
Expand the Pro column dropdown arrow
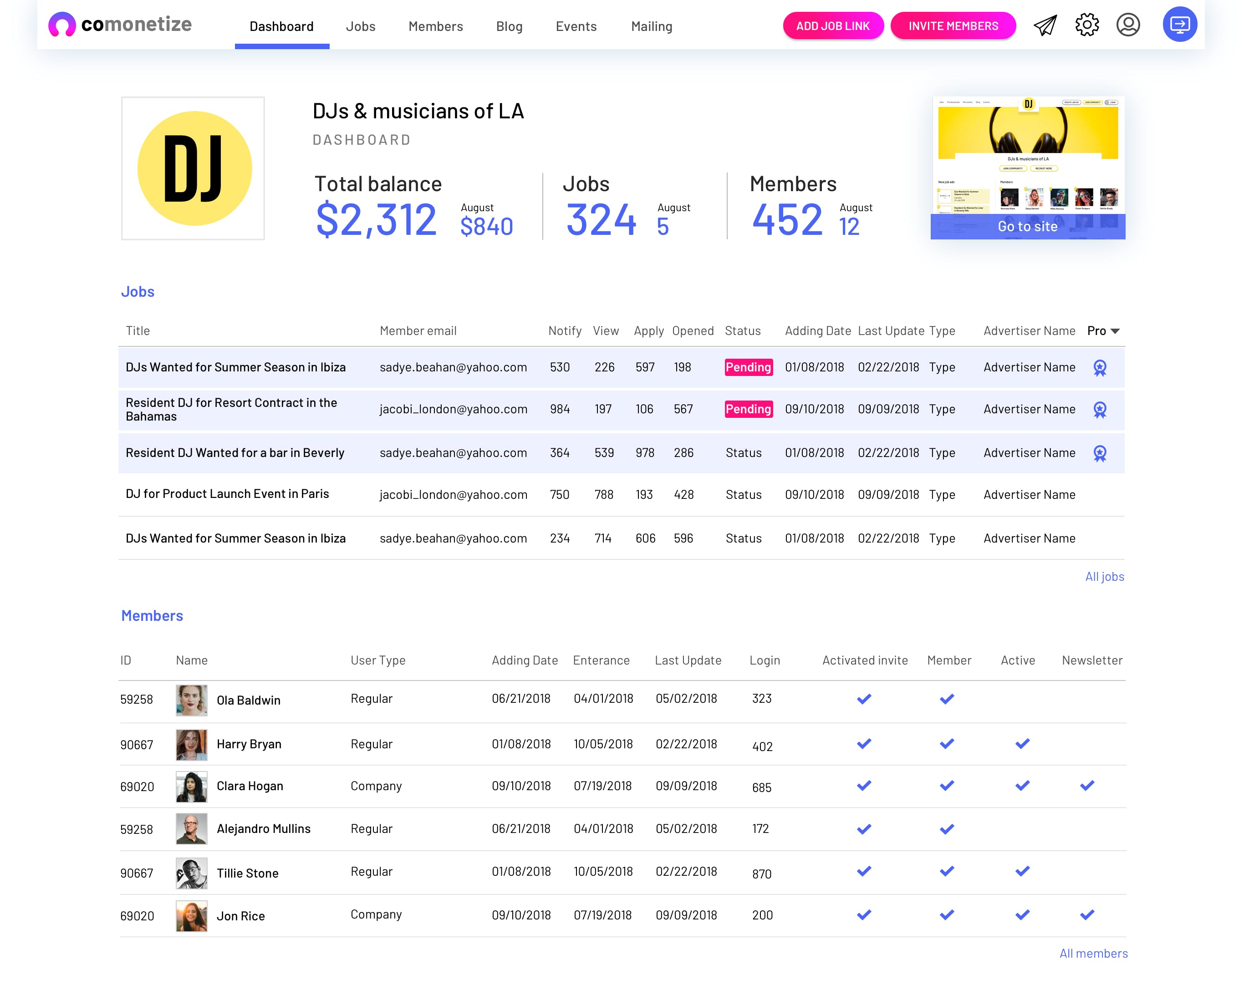(1115, 331)
